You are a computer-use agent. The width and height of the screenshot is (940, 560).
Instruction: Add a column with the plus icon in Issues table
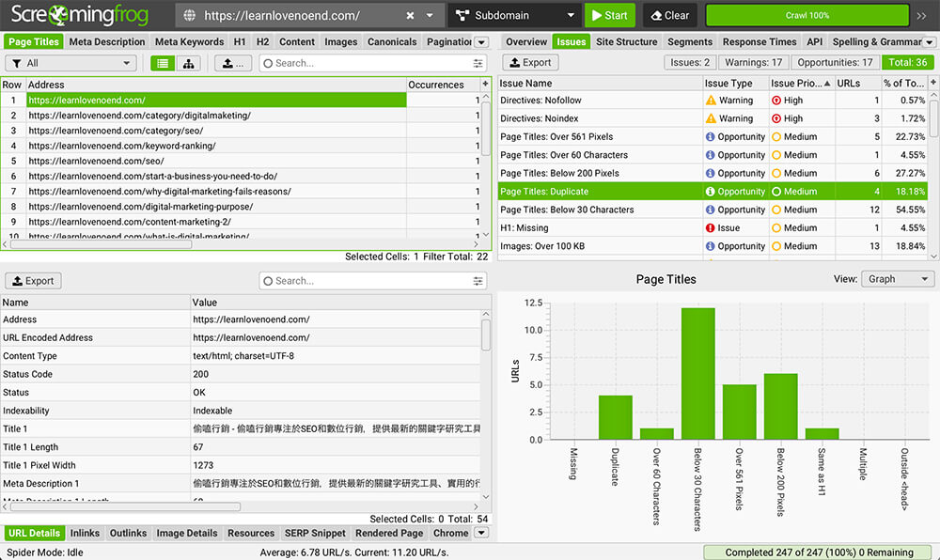(x=933, y=83)
